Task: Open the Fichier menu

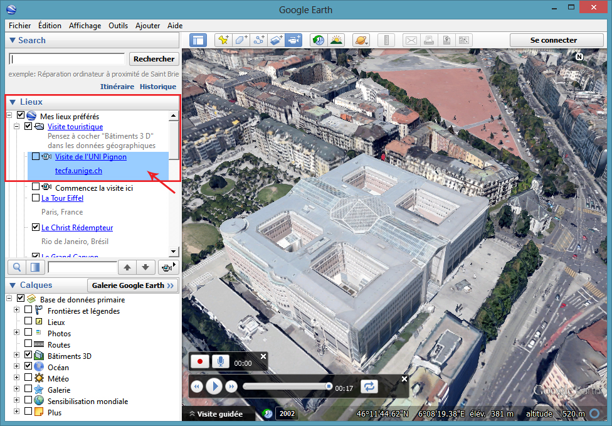Action: 20,25
